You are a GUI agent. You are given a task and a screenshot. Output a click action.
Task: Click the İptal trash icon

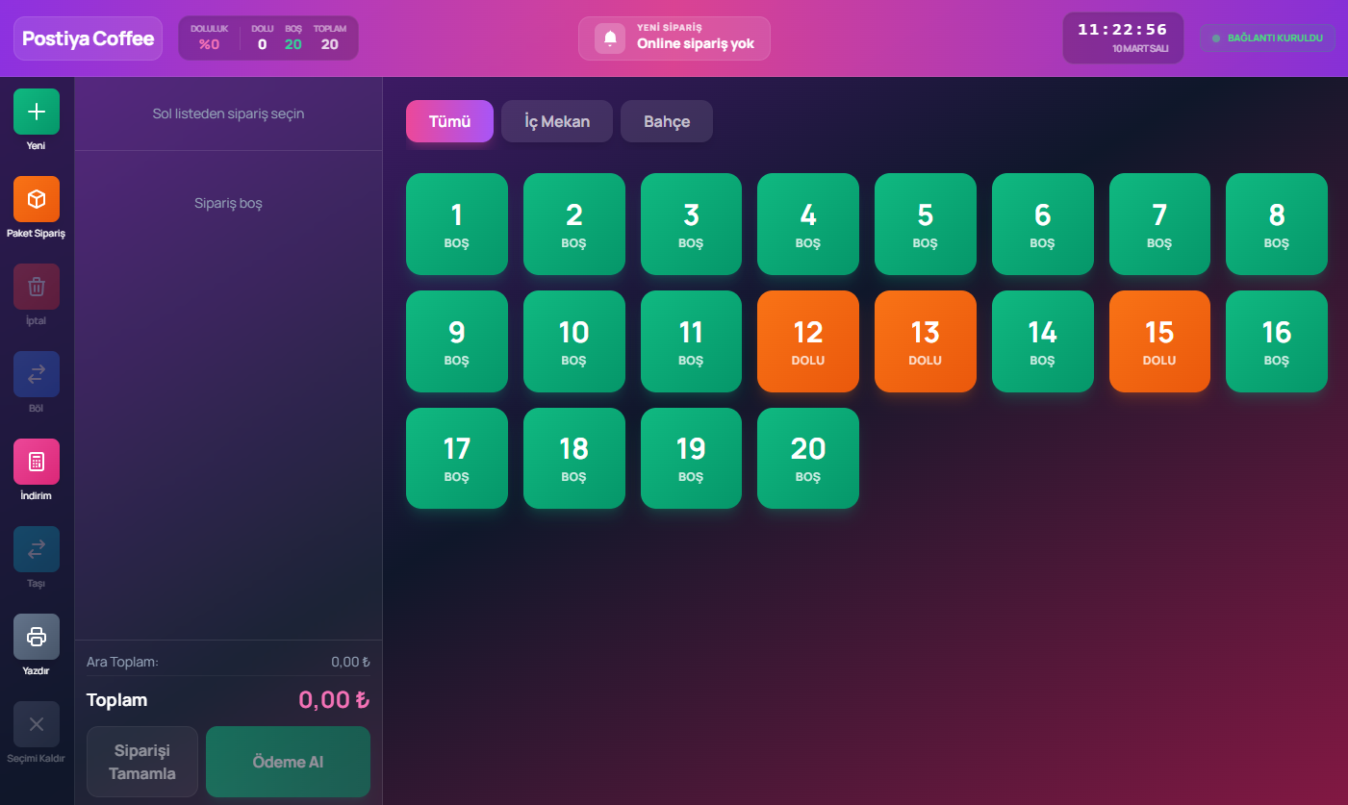[36, 288]
